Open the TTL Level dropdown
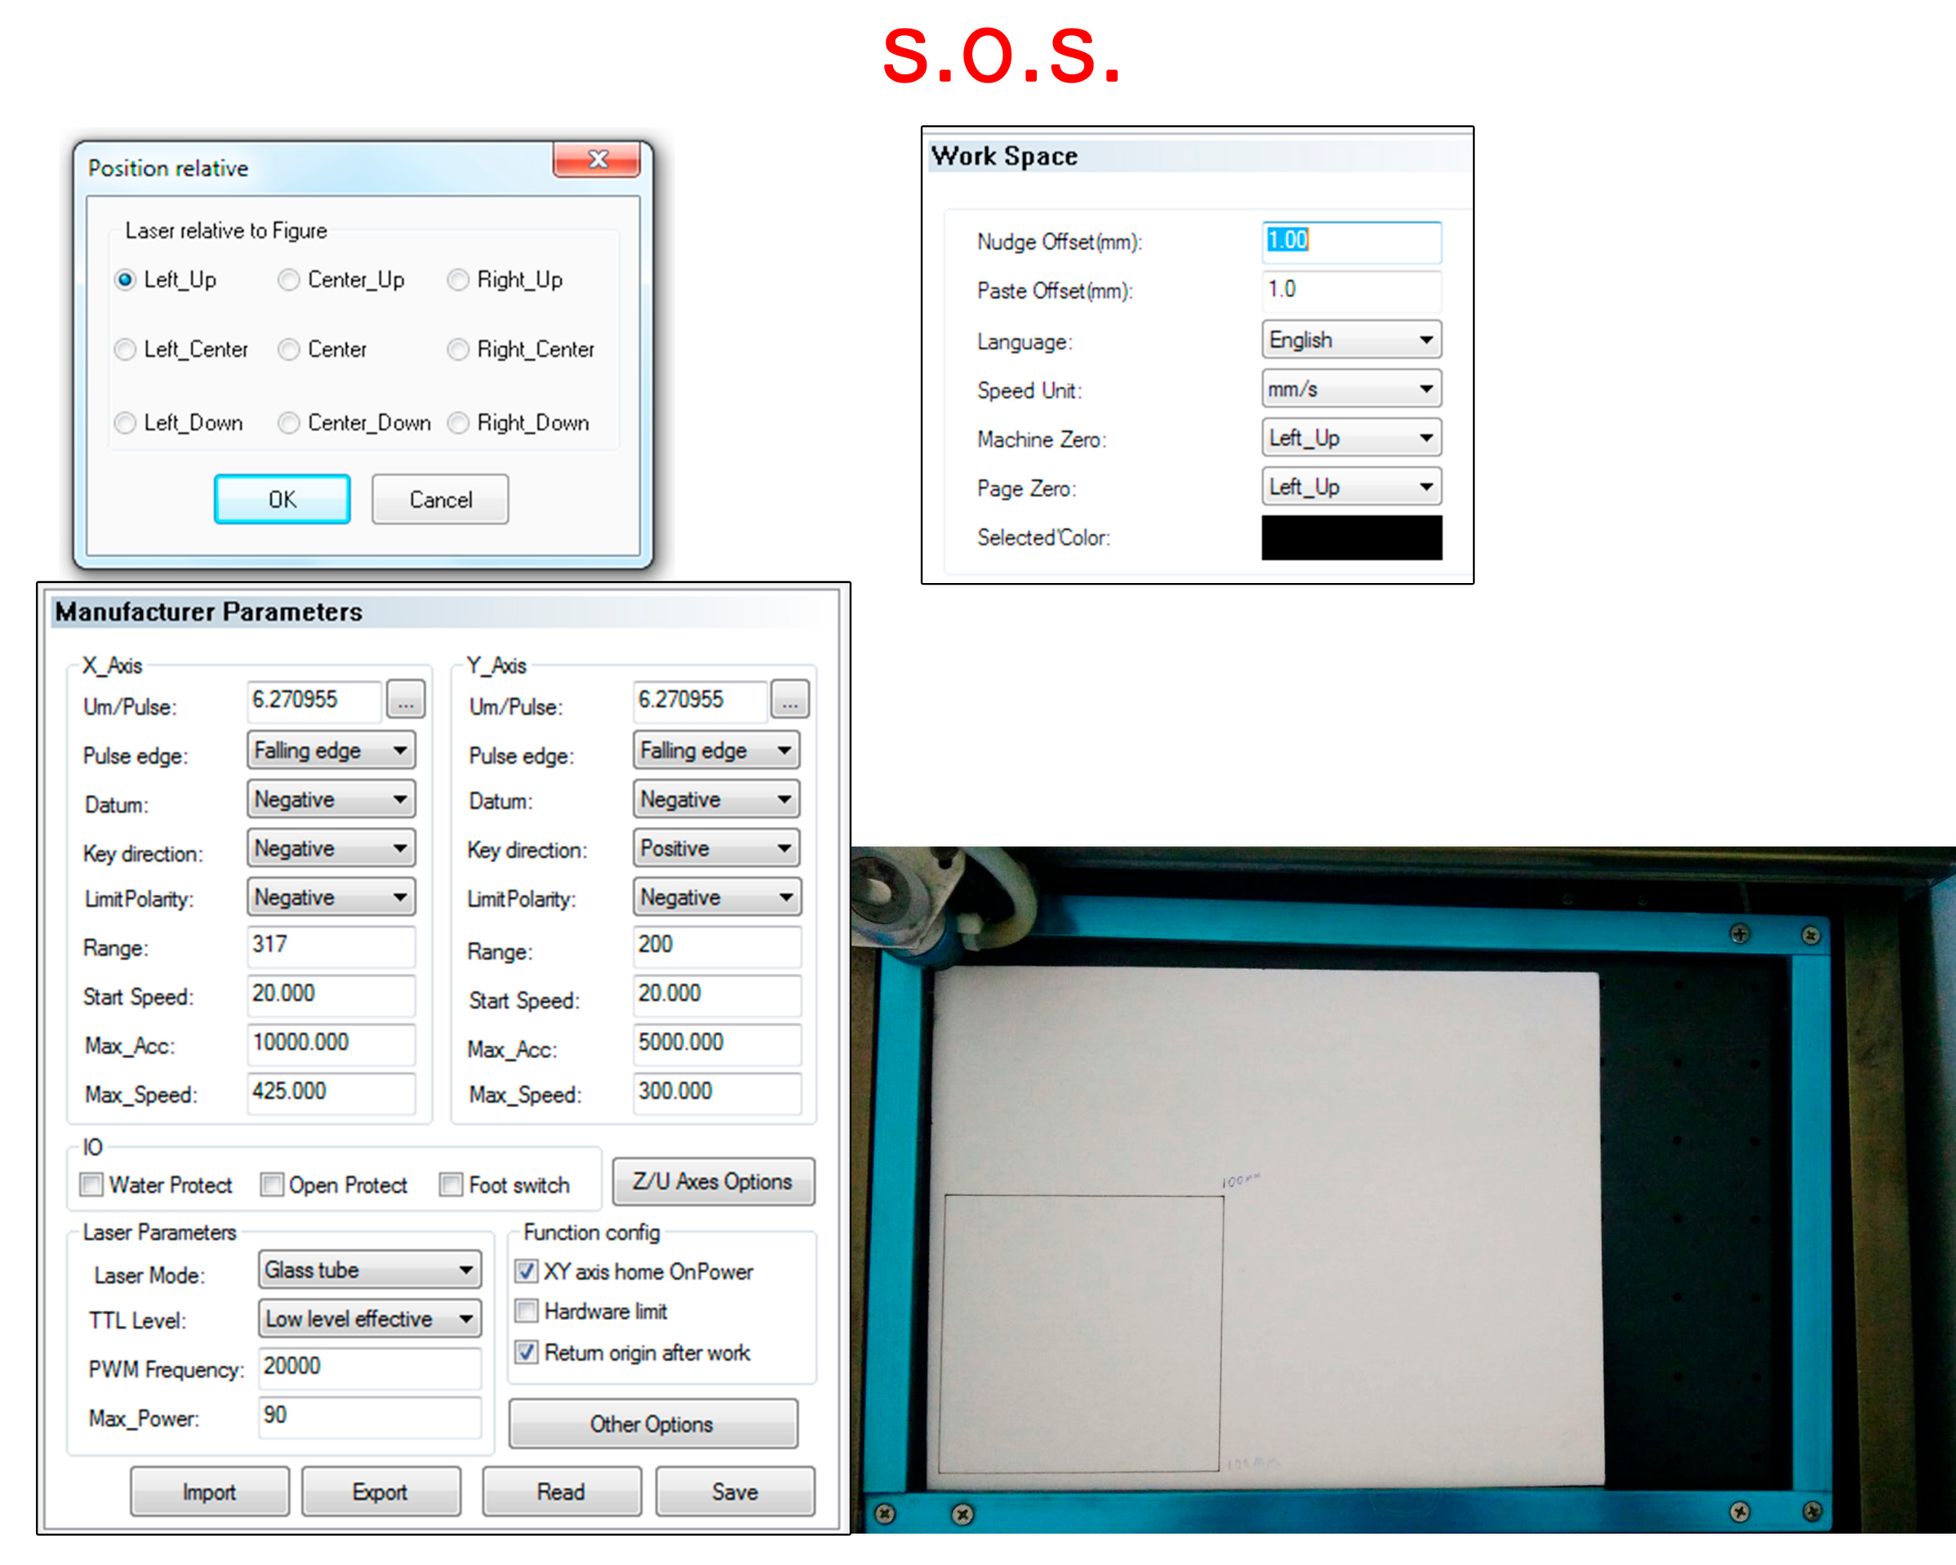 coord(368,1318)
